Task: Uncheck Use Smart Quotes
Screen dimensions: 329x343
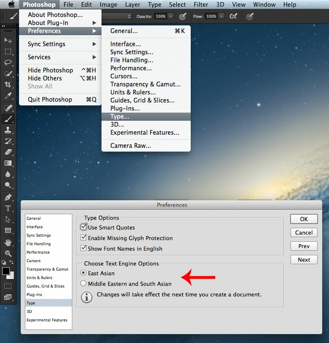Action: point(83,227)
